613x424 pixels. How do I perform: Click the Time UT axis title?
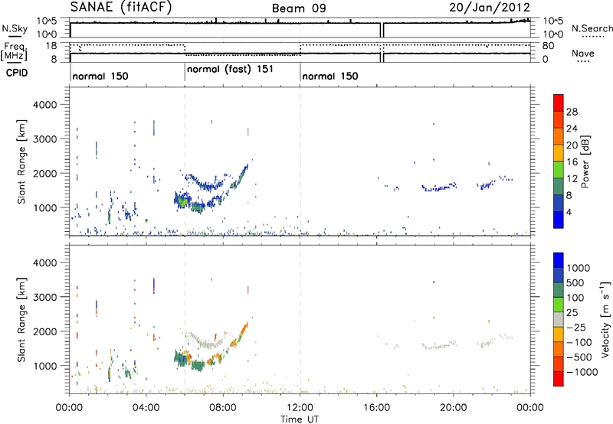tap(300, 419)
